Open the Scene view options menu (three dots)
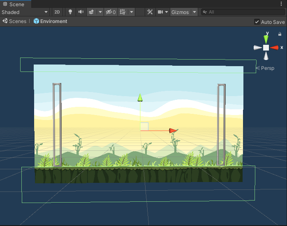The width and height of the screenshot is (287, 226). (x=281, y=4)
